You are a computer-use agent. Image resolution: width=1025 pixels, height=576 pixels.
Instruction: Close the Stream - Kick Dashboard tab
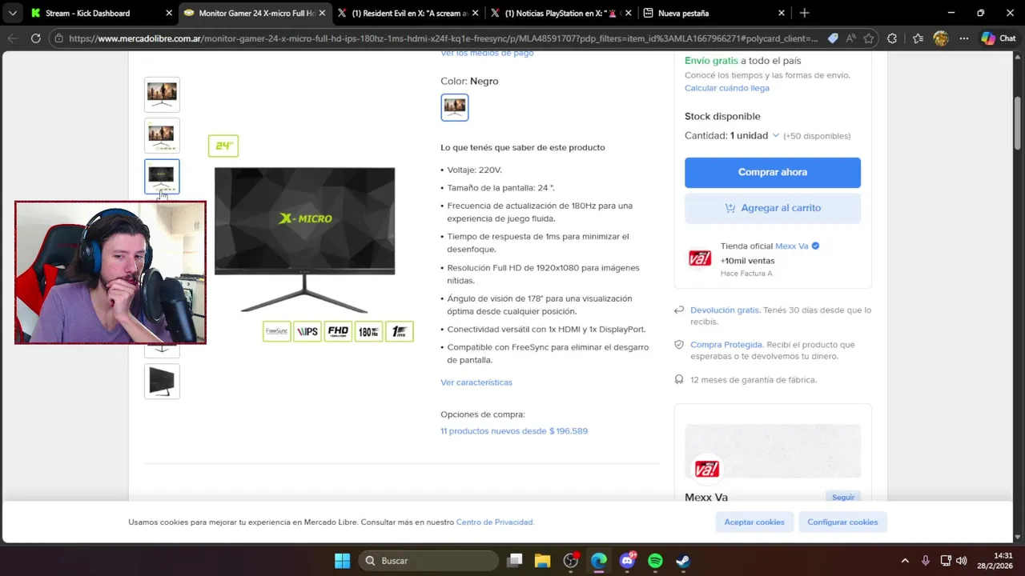[168, 13]
